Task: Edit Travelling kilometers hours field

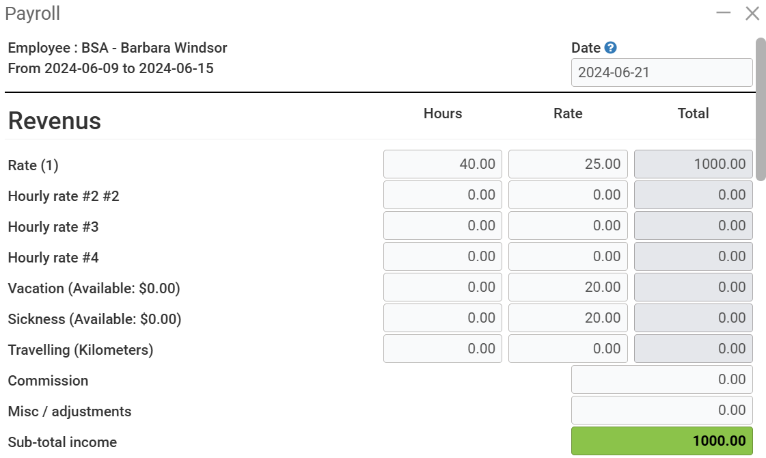Action: (443, 349)
